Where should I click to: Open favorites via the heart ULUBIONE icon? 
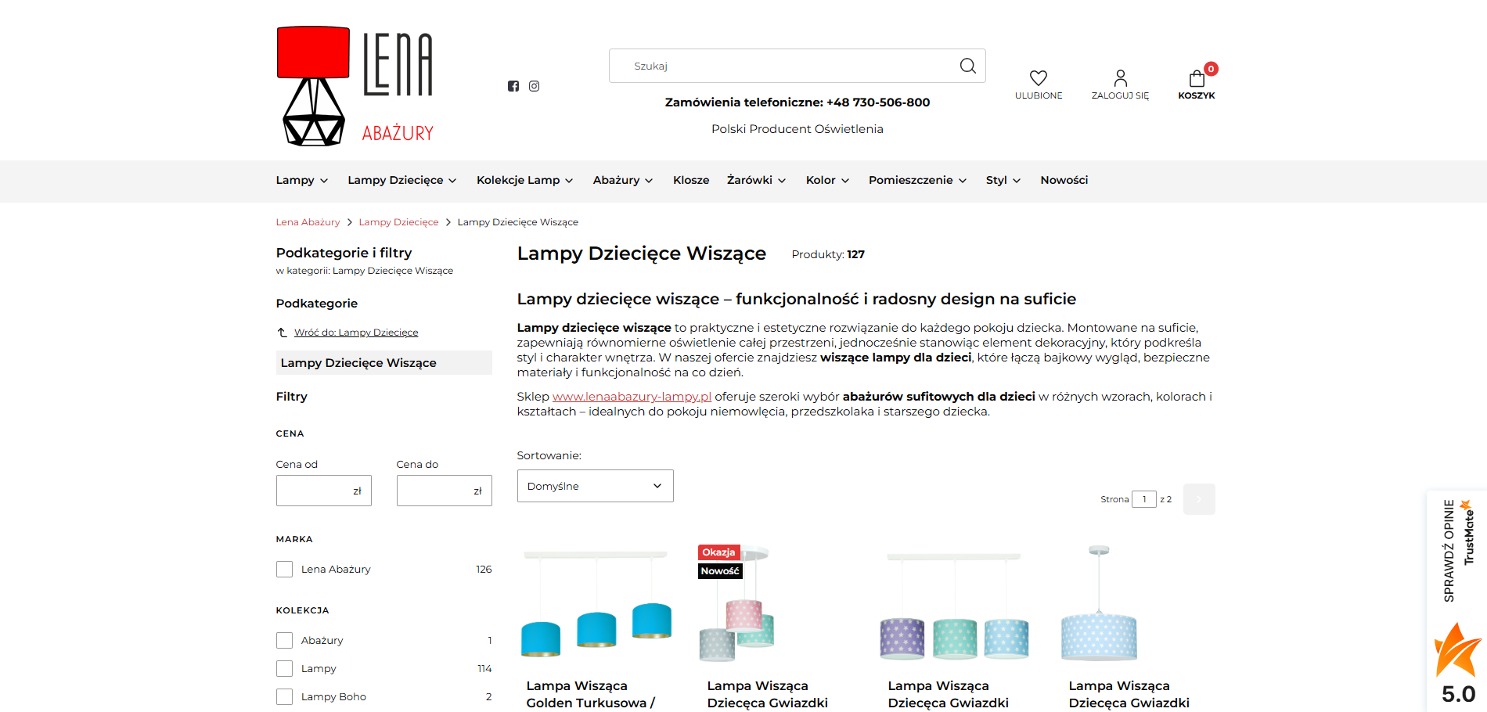[x=1039, y=78]
